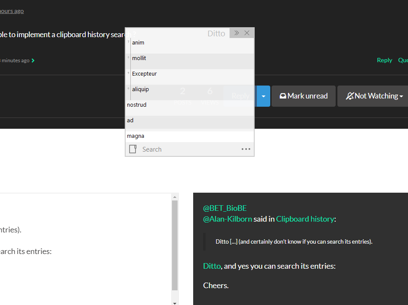Screen dimensions: 408x305
Task: Click the Ditto Search field
Action: pyautogui.click(x=190, y=149)
